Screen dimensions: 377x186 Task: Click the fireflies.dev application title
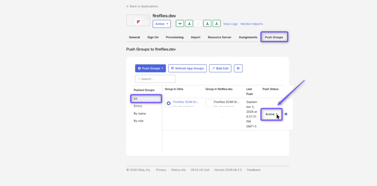[164, 16]
